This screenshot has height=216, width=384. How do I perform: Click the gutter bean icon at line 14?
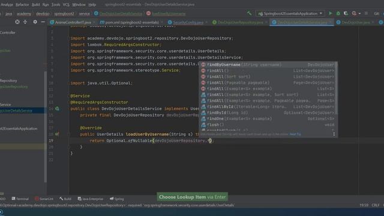tap(57, 109)
